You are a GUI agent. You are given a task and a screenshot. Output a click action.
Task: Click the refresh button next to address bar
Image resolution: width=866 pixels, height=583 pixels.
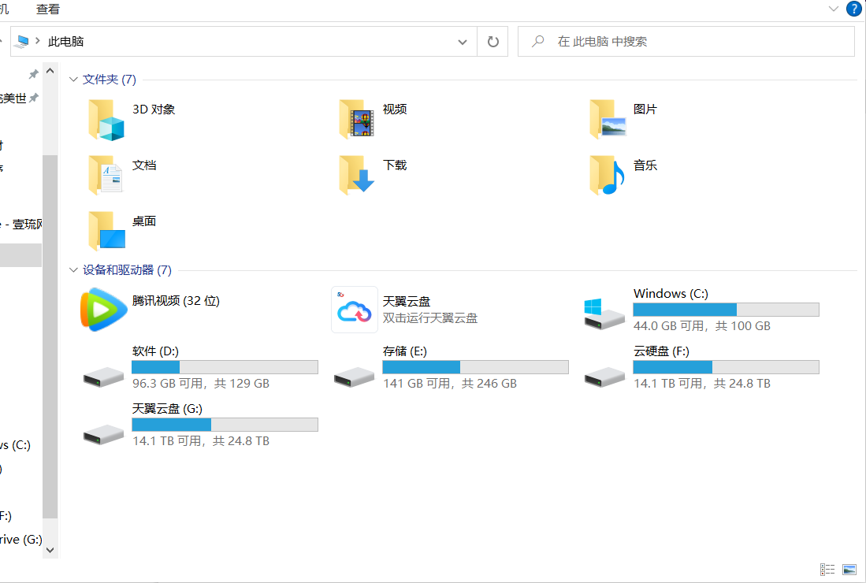pyautogui.click(x=493, y=42)
